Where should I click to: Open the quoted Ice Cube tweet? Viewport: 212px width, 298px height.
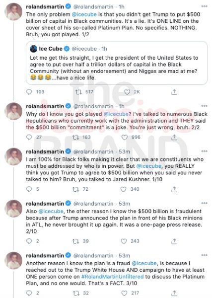click(x=117, y=63)
